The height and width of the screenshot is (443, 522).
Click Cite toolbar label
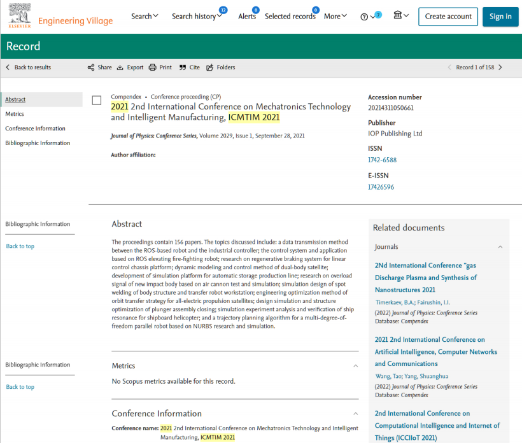194,67
